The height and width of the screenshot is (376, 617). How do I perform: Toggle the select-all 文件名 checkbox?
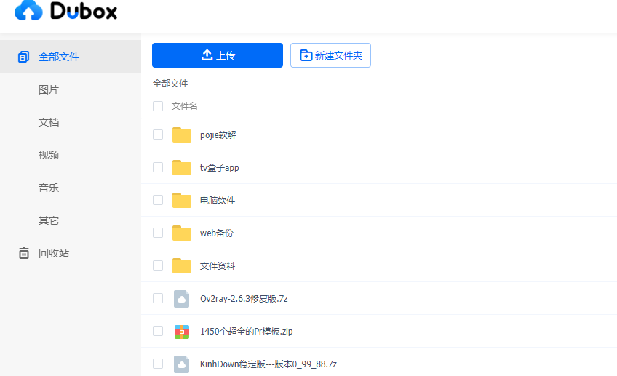(x=158, y=105)
